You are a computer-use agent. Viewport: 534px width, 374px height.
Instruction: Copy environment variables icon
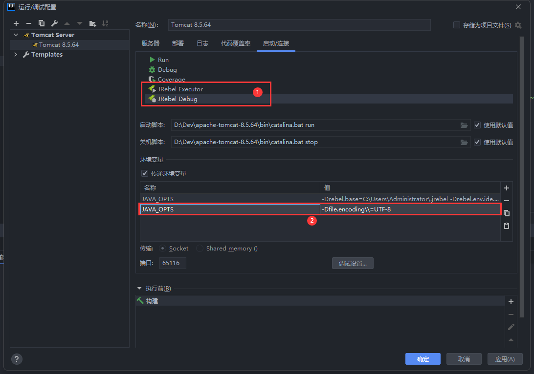tap(507, 213)
